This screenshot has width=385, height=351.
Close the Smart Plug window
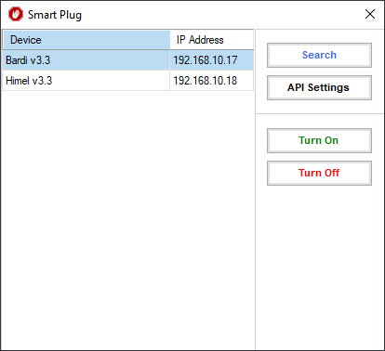click(x=370, y=14)
